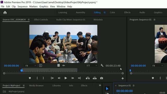167x94 pixels.
Task: Click the Source monitor video preview
Action: [63, 44]
